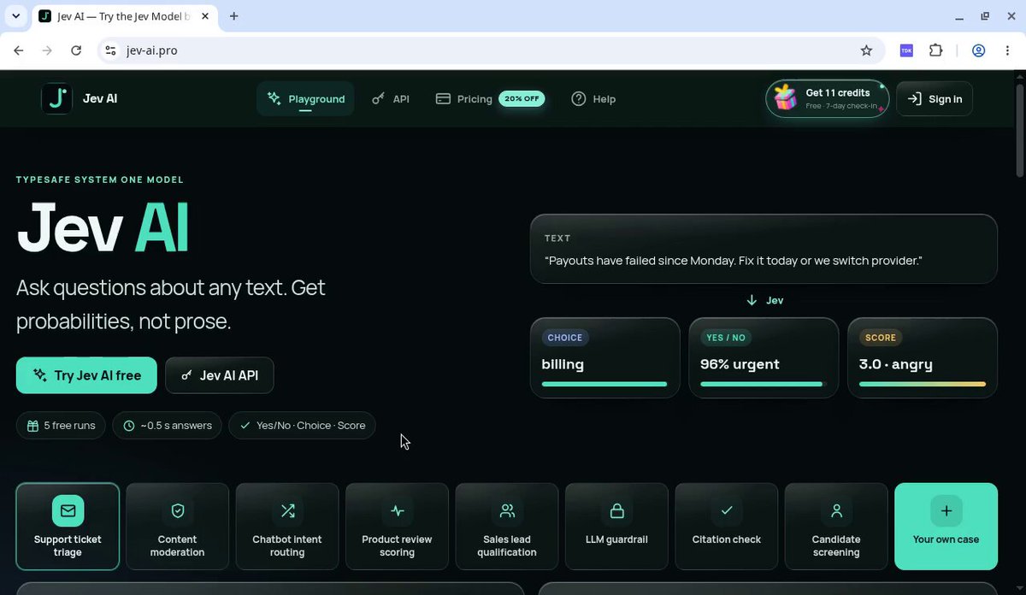Click the browser back arrow
1026x595 pixels.
point(19,50)
